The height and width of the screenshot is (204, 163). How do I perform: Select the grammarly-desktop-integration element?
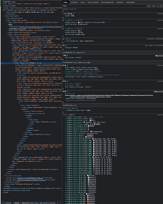coord(32,188)
